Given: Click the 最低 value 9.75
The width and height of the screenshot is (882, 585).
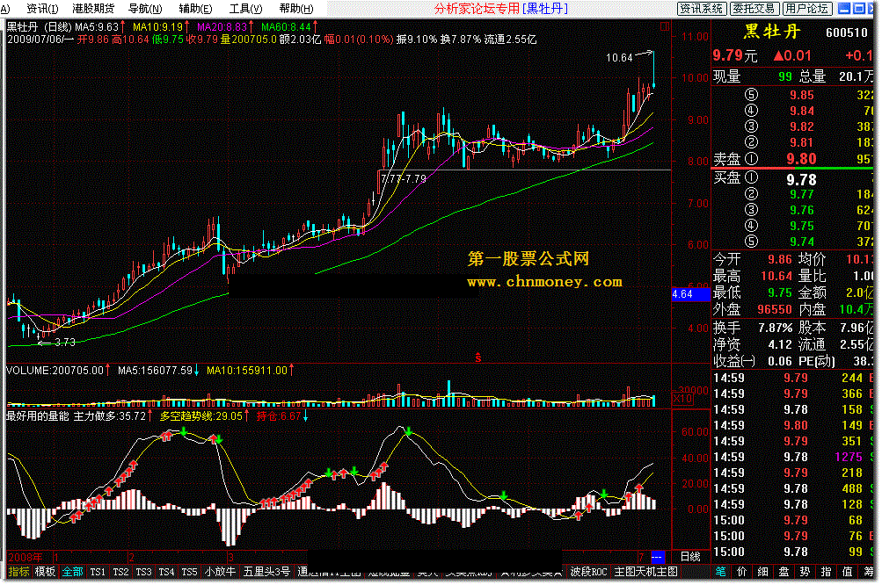Looking at the screenshot, I should tap(780, 292).
